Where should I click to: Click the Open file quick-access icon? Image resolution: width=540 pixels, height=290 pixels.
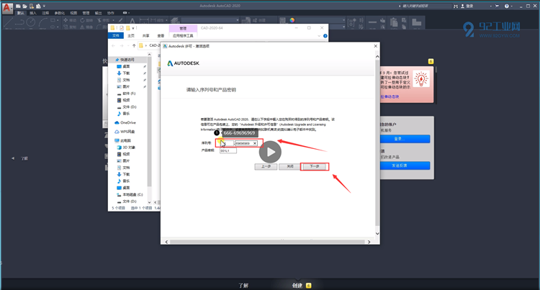pyautogui.click(x=24, y=6)
